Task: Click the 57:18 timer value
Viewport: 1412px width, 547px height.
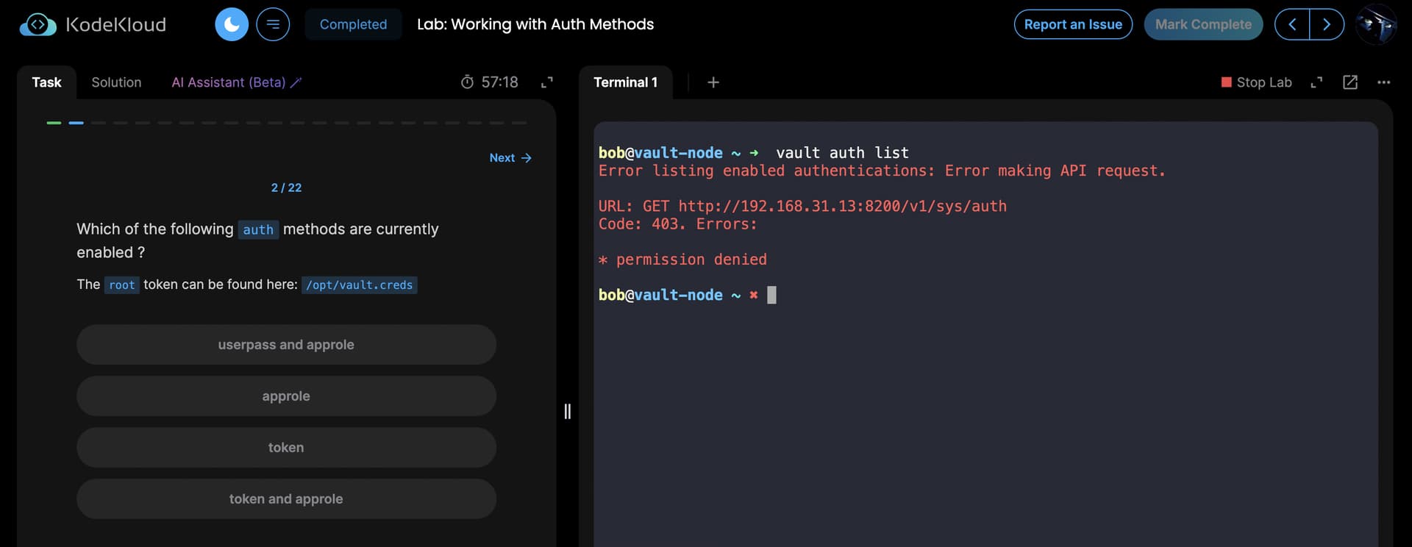Action: (500, 82)
